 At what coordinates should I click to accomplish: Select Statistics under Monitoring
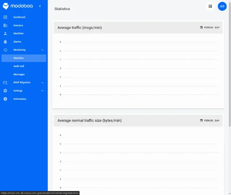[x=24, y=58]
